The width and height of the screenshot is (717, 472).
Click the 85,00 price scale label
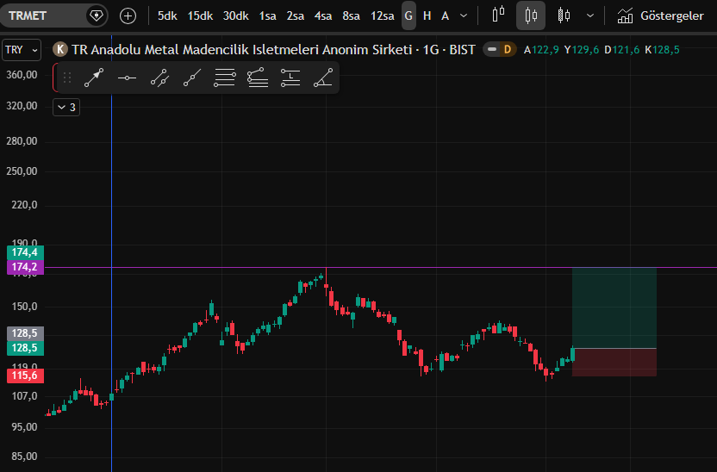[x=24, y=456]
